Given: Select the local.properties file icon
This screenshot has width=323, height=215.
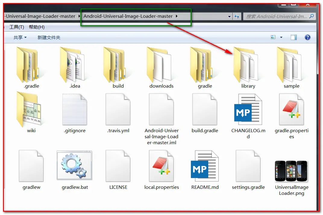Looking at the screenshot, I should tap(161, 166).
